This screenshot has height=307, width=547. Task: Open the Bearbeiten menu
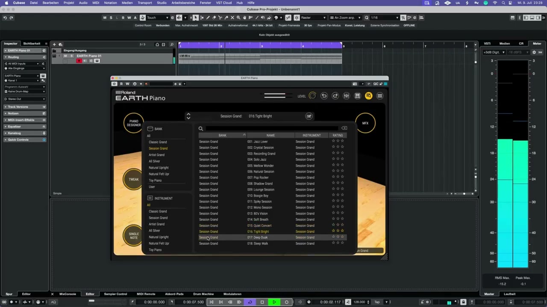pyautogui.click(x=50, y=3)
